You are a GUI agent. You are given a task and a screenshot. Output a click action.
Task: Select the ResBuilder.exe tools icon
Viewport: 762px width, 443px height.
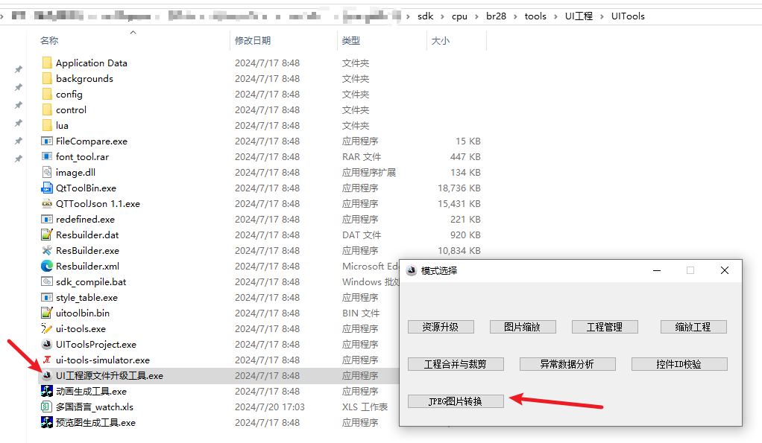tap(47, 250)
